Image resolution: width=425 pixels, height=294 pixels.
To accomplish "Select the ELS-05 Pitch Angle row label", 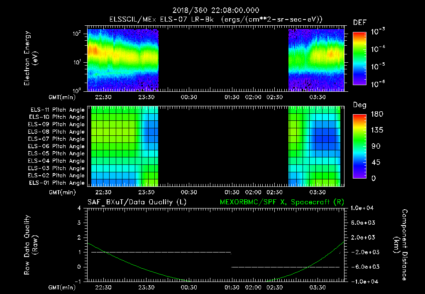I will coord(56,154).
